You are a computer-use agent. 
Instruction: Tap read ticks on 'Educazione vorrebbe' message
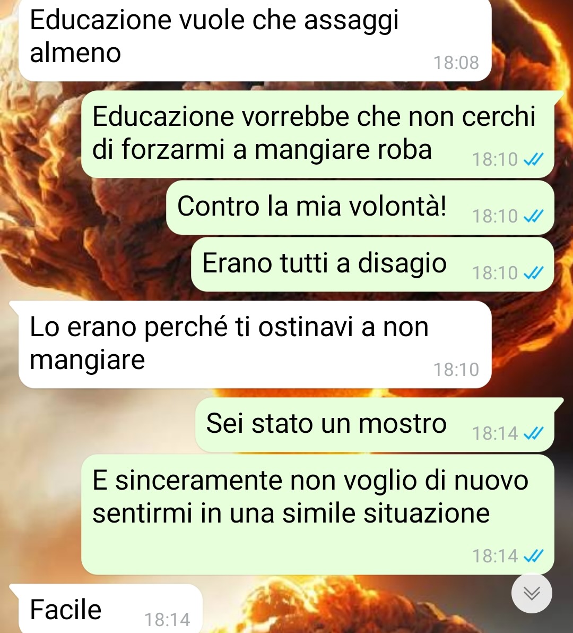point(534,159)
